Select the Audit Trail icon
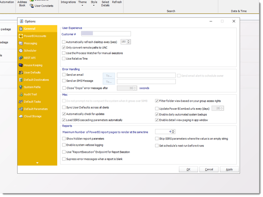Viewport: 263px width, 197px height. tap(21, 94)
